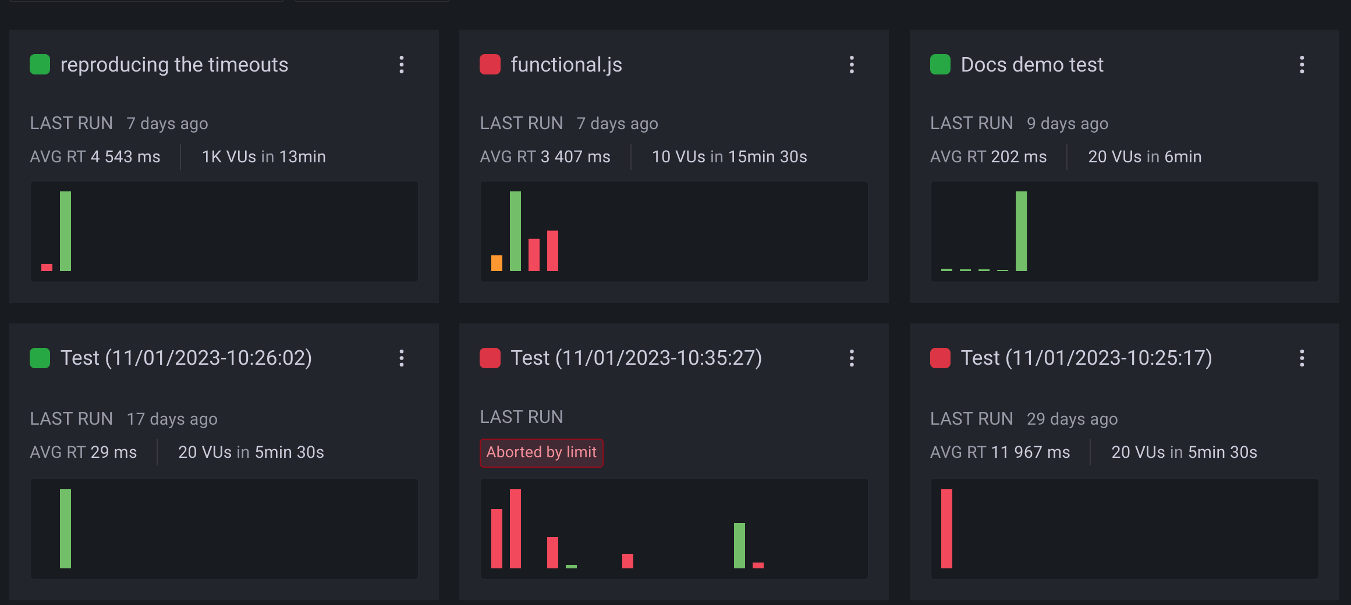Click the AVG RT 202 ms stat on Docs demo test

coord(988,156)
